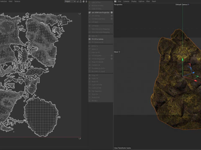Select the Mirror U command

(x=95, y=46)
